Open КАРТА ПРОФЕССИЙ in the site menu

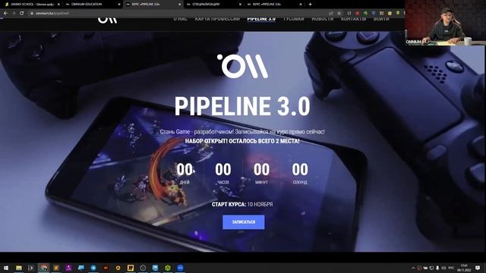point(217,19)
